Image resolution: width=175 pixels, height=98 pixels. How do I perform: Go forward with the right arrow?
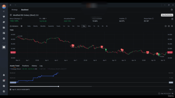coord(15,5)
